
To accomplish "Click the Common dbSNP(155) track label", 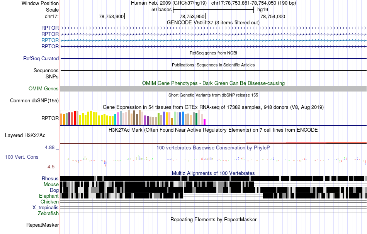I will pyautogui.click(x=34, y=101).
